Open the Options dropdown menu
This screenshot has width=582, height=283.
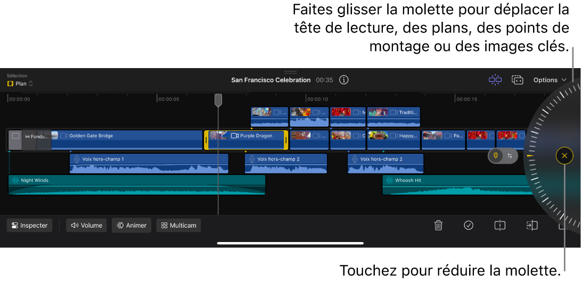[x=550, y=80]
